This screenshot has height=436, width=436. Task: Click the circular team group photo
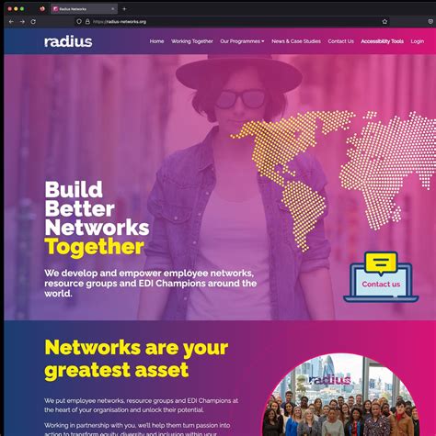point(342,396)
